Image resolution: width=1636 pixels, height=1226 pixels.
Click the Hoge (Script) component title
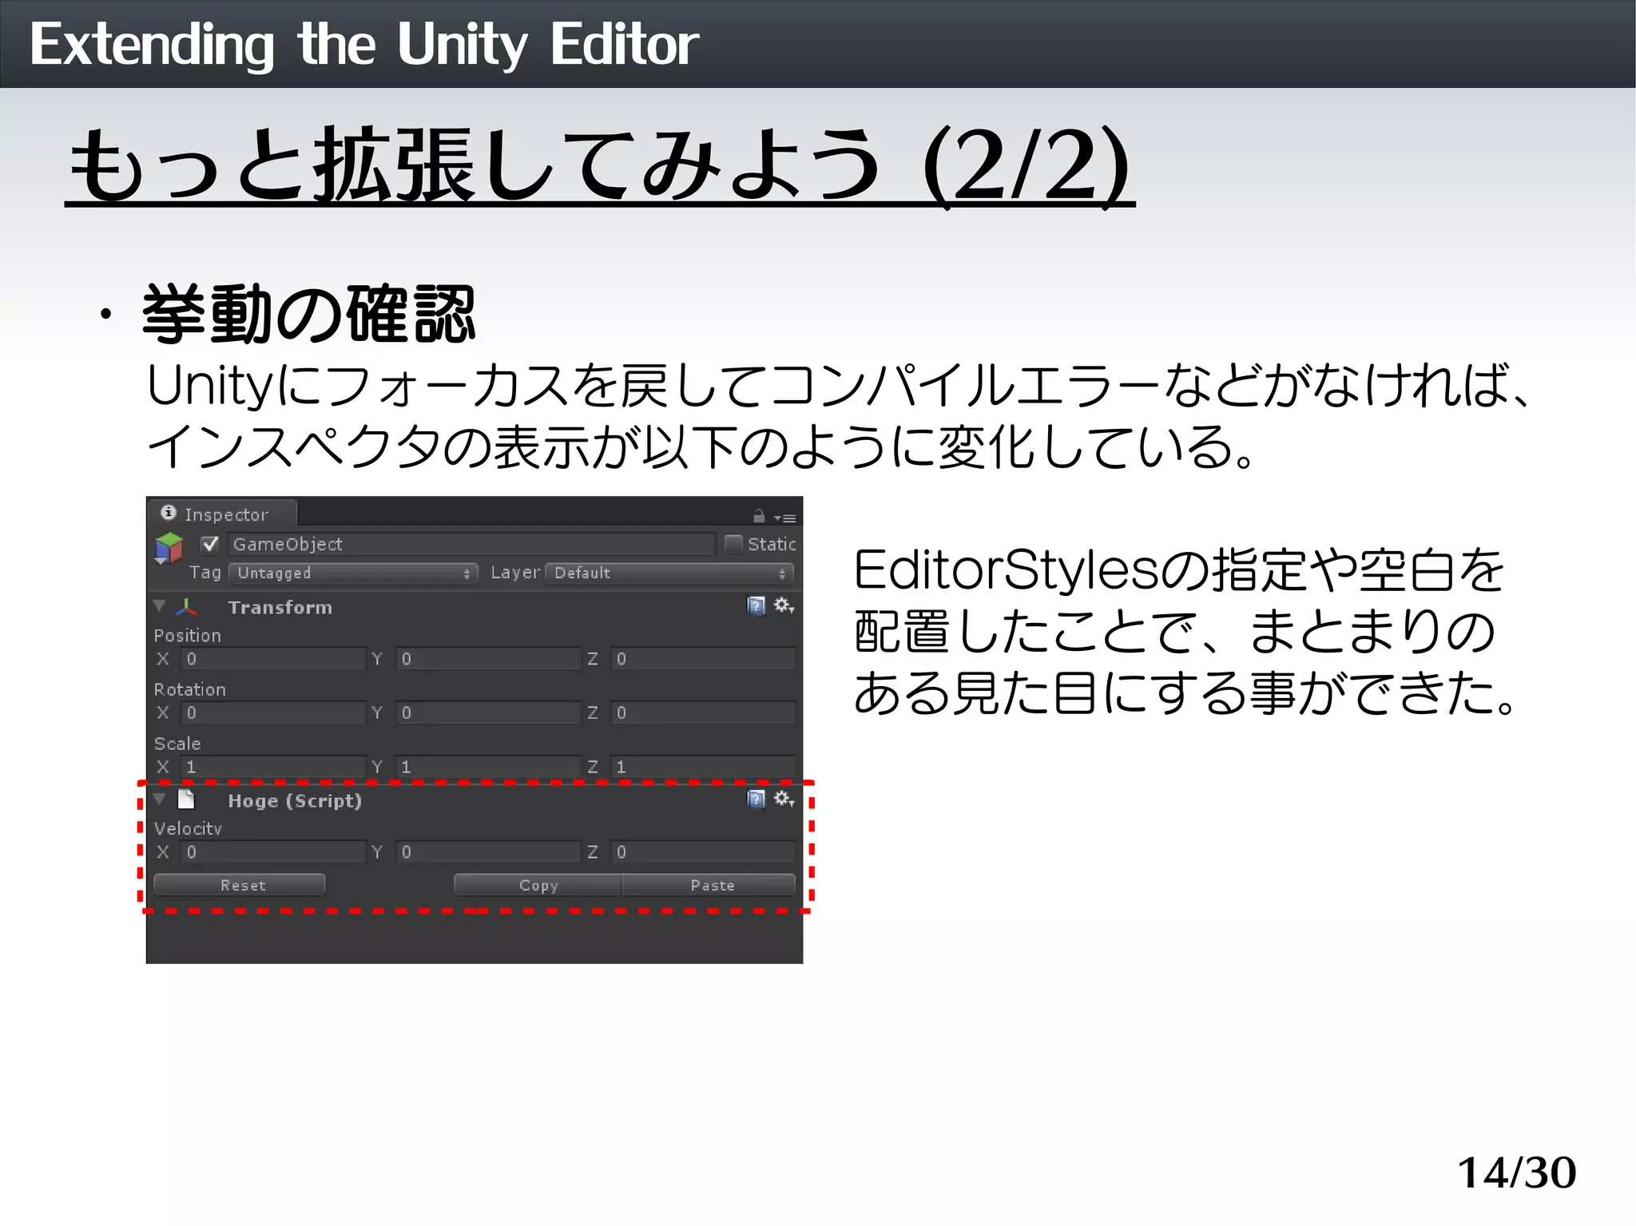[x=295, y=800]
